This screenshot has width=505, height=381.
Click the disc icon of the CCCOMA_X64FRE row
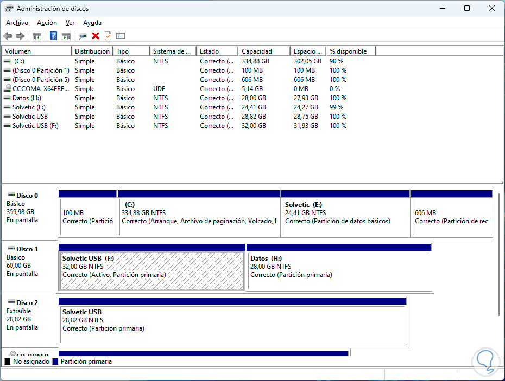point(7,88)
